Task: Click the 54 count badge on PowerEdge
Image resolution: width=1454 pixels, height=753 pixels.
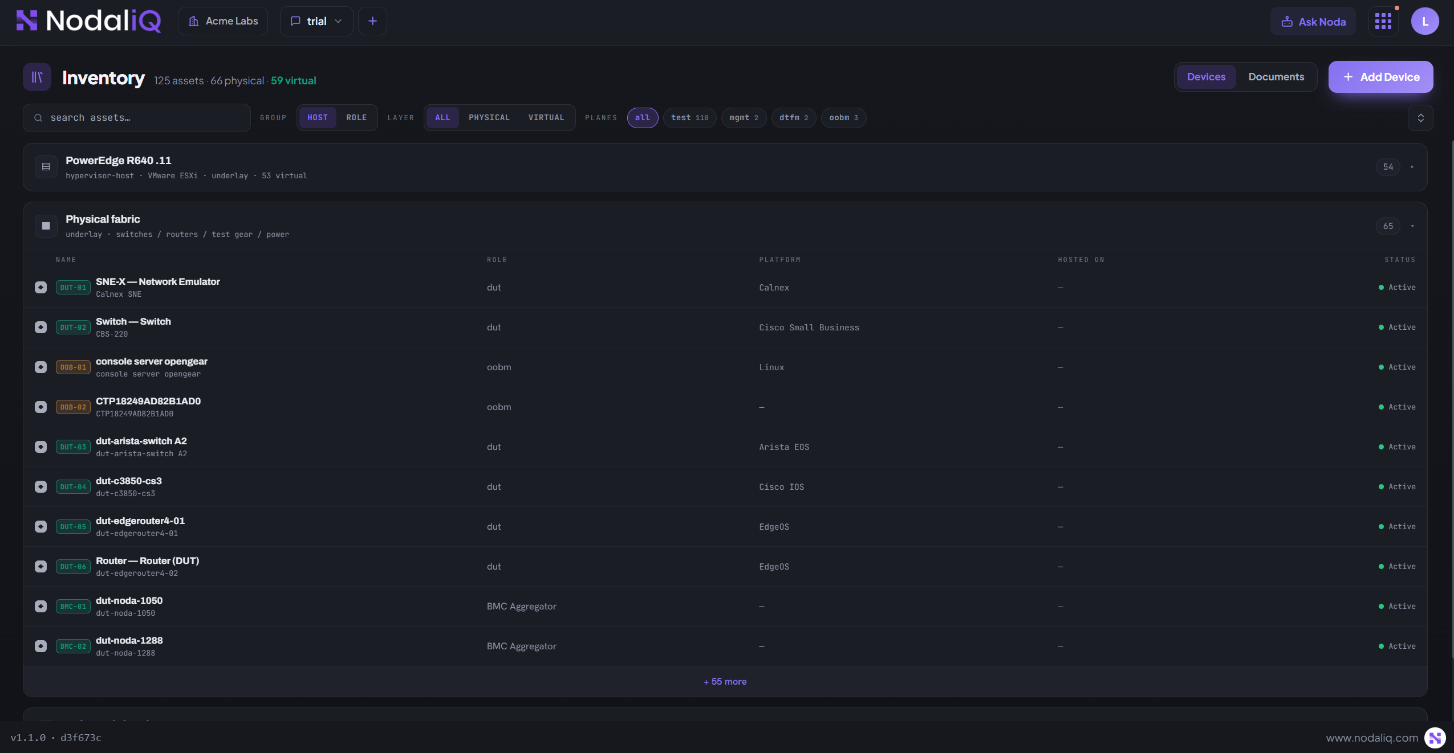Action: pos(1388,167)
